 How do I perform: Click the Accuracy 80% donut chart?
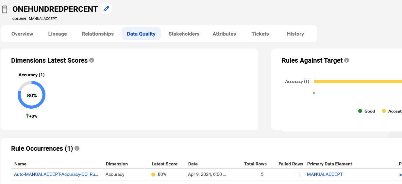(32, 95)
